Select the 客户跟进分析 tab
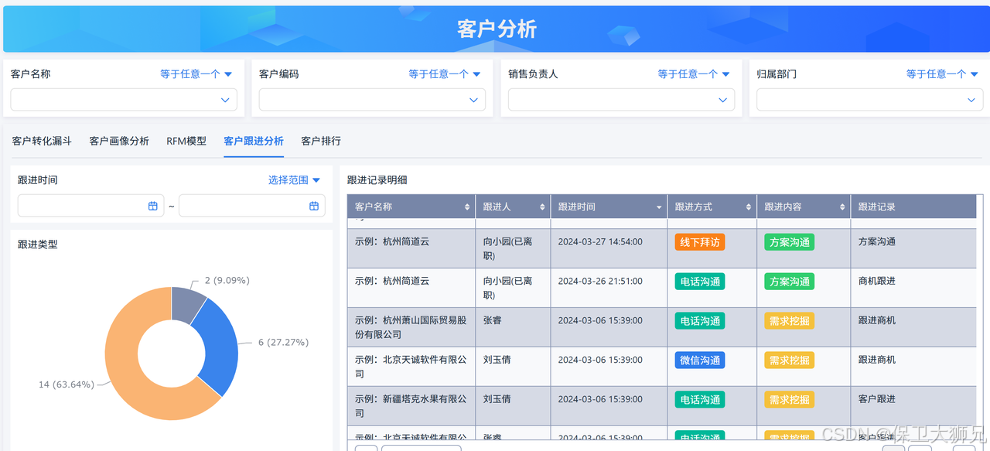 coord(254,142)
